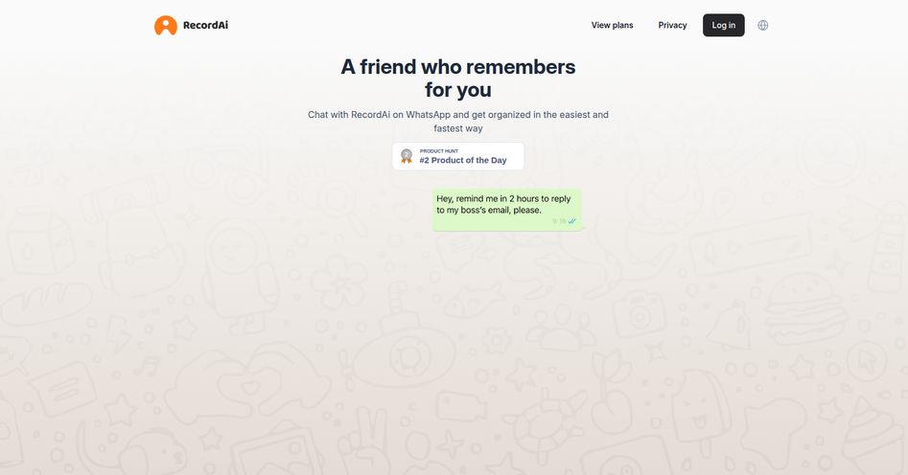The image size is (908, 475).
Task: Click the camera doodle in the background
Action: pos(640,314)
